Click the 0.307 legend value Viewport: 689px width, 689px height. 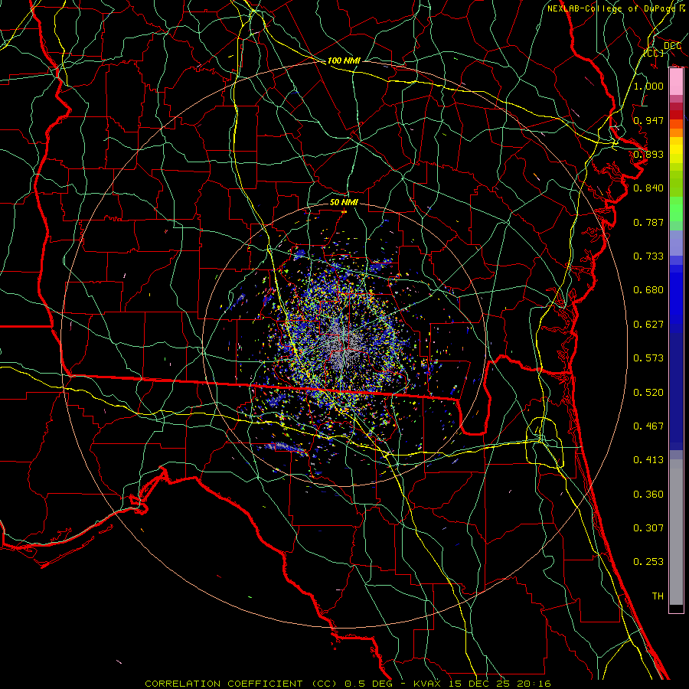[648, 528]
